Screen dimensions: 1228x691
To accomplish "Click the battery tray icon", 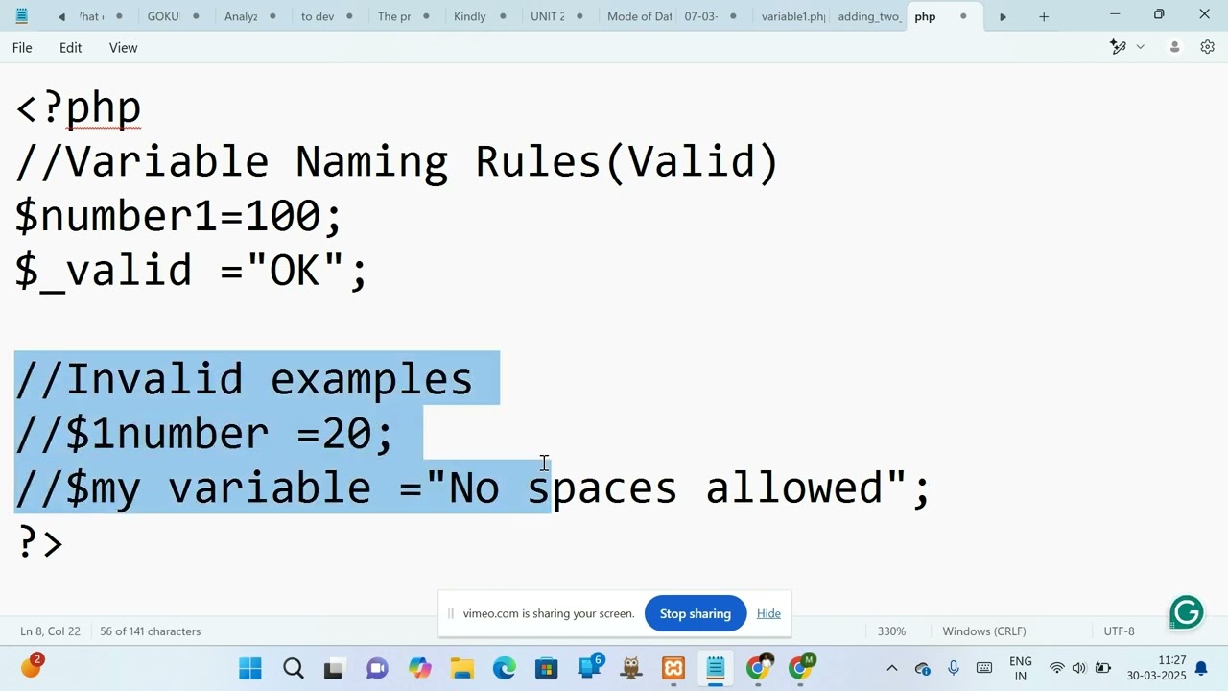I will 1103,668.
